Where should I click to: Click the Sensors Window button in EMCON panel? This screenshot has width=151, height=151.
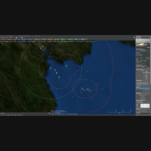pos(143,99)
